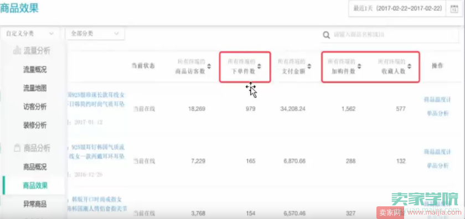
Task: Click 商品温度计 for the 7,229 row
Action: pyautogui.click(x=437, y=152)
